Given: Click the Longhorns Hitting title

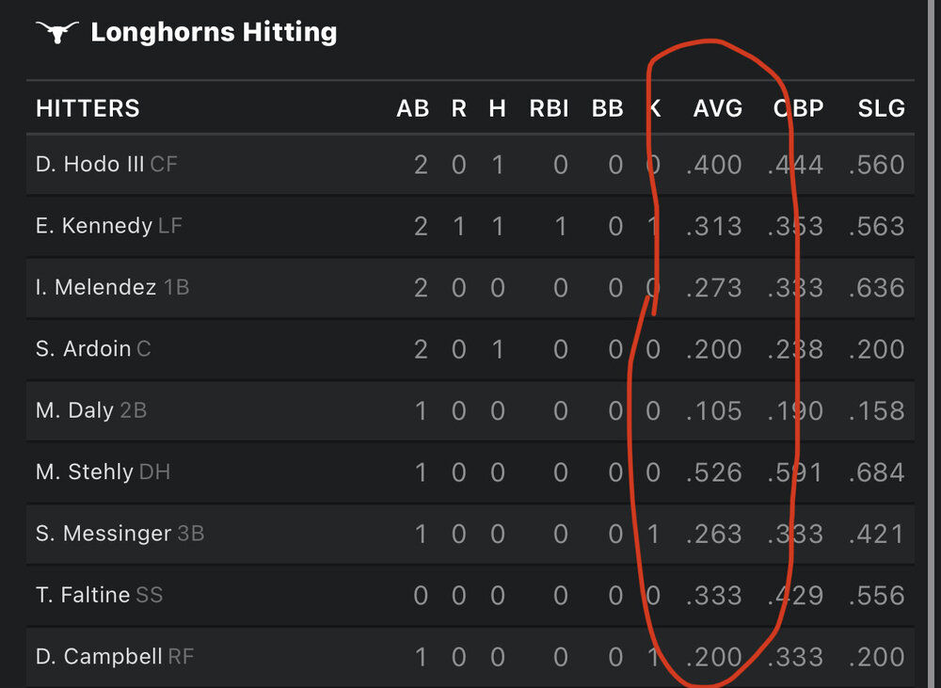Looking at the screenshot, I should [x=214, y=33].
